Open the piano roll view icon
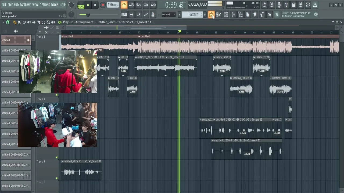Image resolution: width=344 pixels, height=193 pixels. [x=218, y=14]
